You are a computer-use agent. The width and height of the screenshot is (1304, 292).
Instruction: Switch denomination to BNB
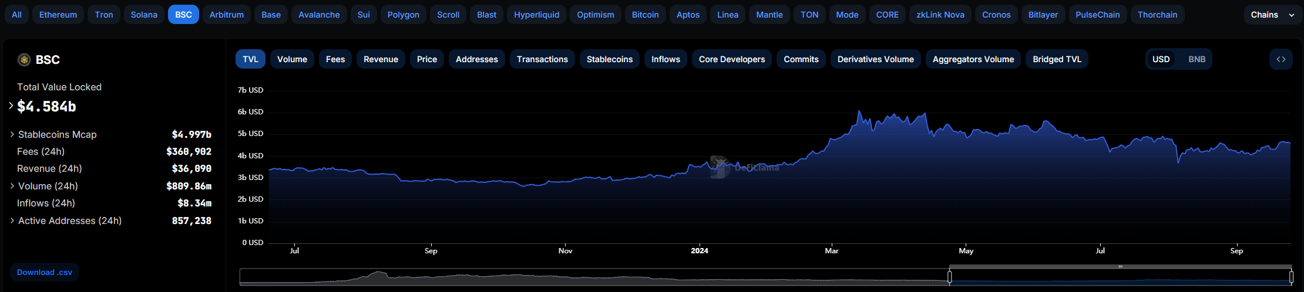[x=1197, y=59]
